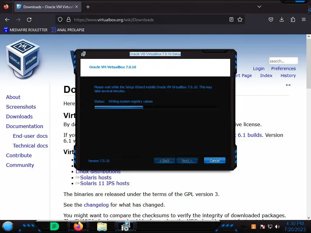Open the green notes app on taskbar

55,226
